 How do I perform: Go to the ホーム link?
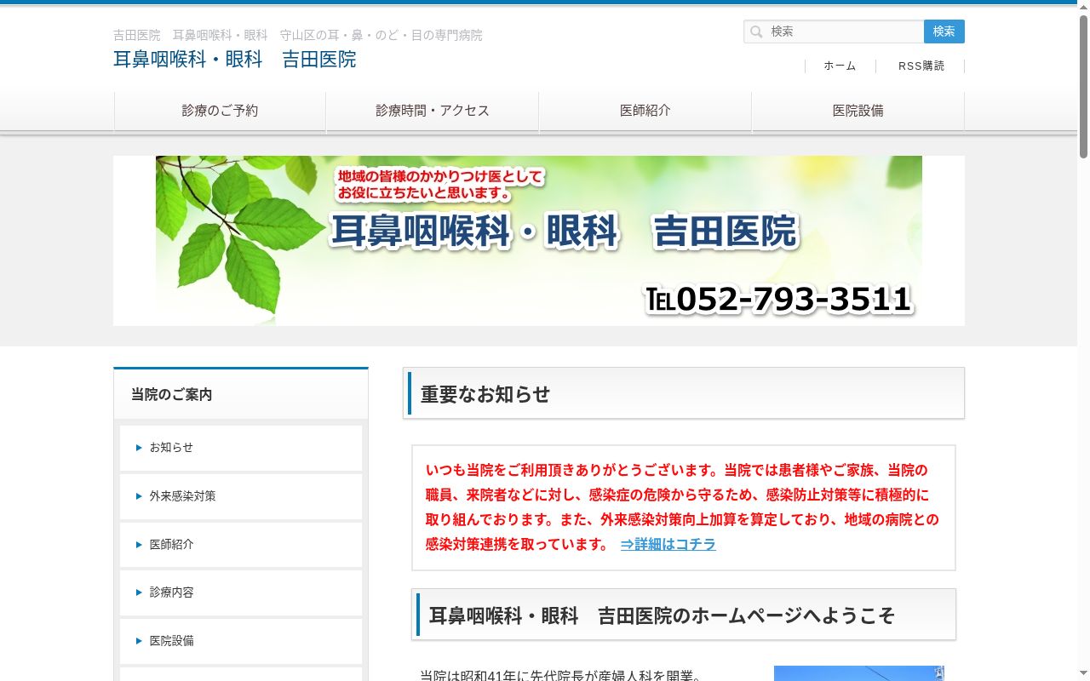(x=840, y=66)
